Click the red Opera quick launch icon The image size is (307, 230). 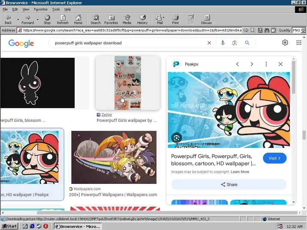(x=46, y=226)
